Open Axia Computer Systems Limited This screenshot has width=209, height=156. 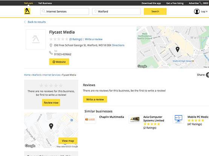154,119
